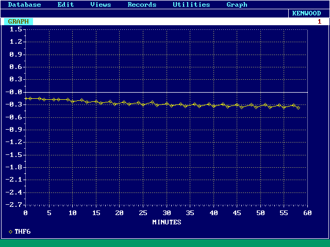
Task: Click the 30 x-axis tick label
Action: point(167,213)
